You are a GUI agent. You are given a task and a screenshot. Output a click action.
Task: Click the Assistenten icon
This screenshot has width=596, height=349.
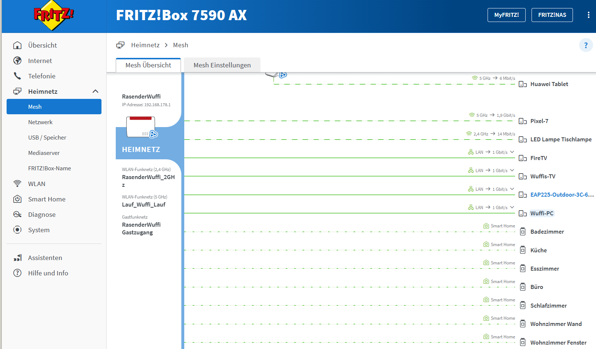[17, 257]
